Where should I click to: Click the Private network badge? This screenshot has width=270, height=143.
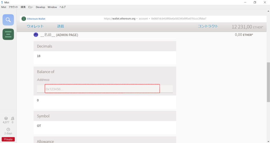click(x=8, y=139)
